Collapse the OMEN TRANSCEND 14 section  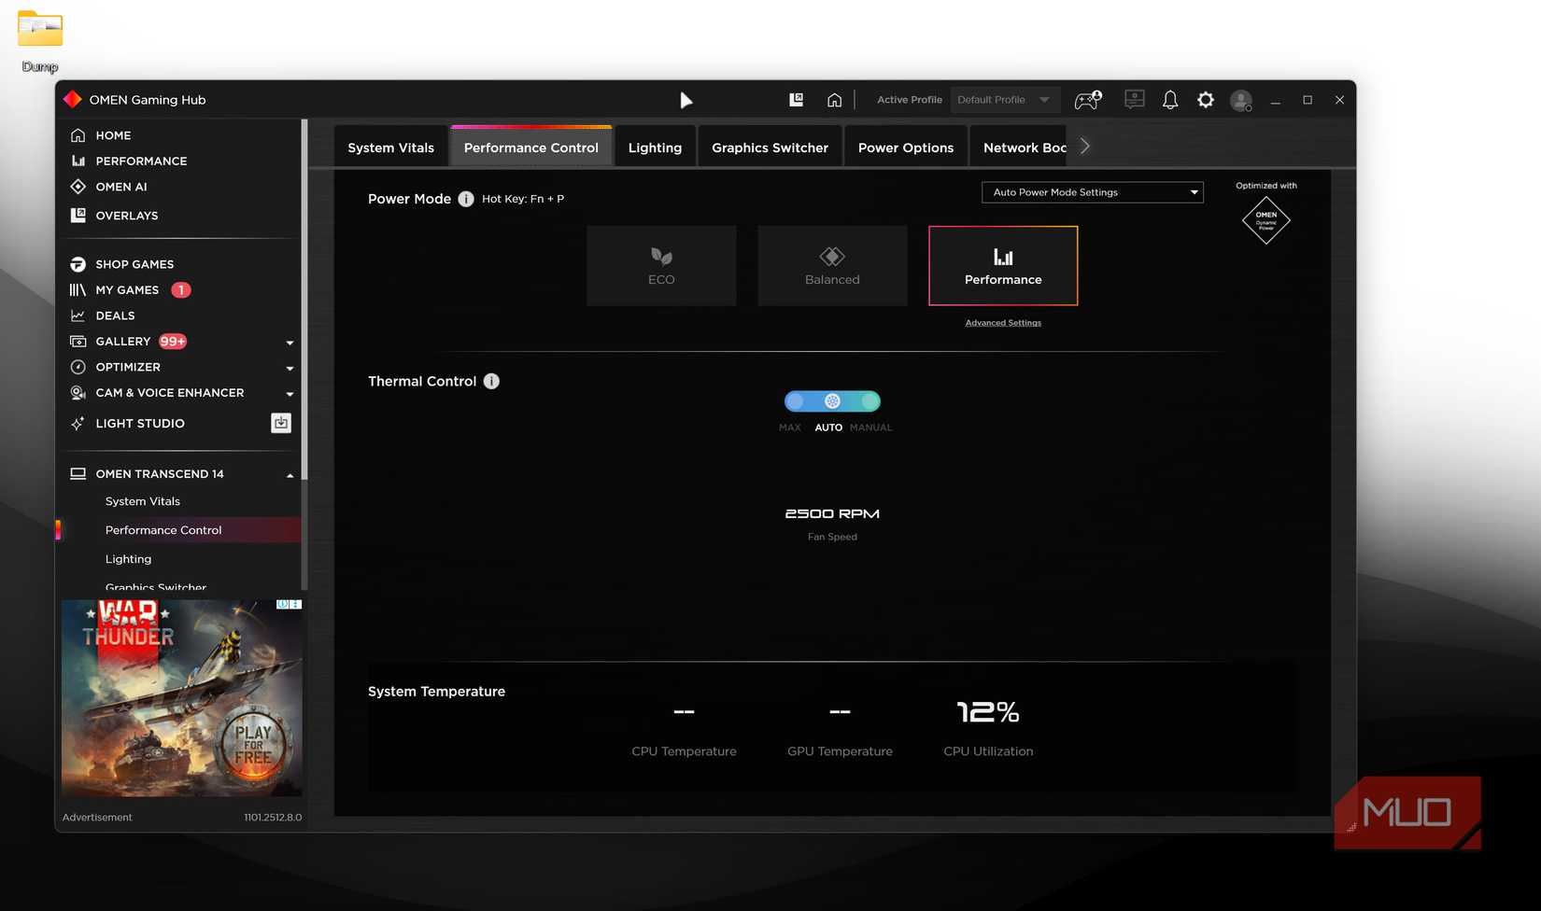point(290,473)
